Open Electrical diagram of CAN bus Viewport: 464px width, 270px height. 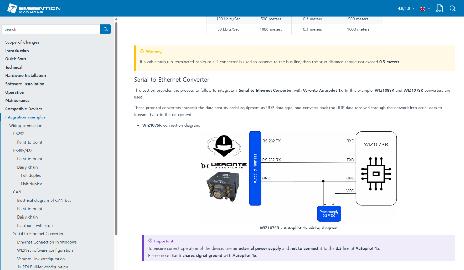(44, 201)
